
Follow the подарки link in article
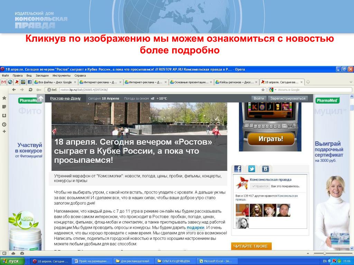pyautogui.click(x=195, y=228)
